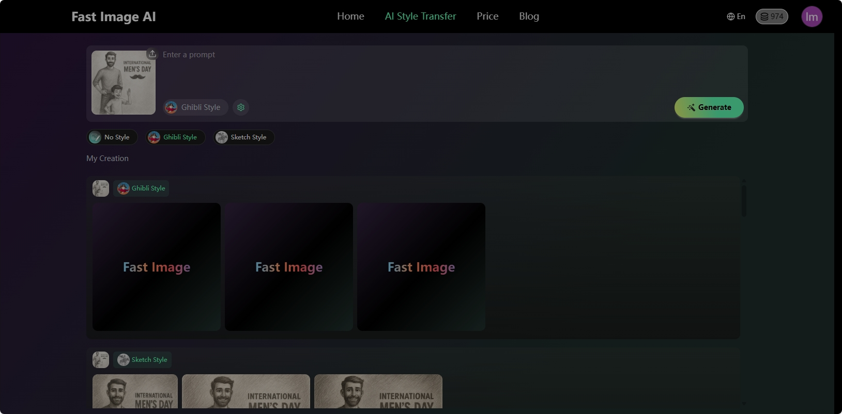Click the upload image icon on thumbnail
842x414 pixels.
(x=152, y=54)
